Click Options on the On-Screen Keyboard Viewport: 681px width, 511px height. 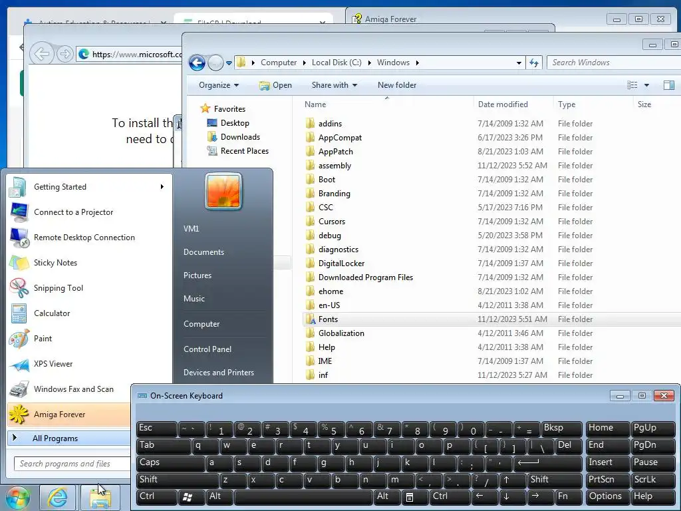(608, 497)
